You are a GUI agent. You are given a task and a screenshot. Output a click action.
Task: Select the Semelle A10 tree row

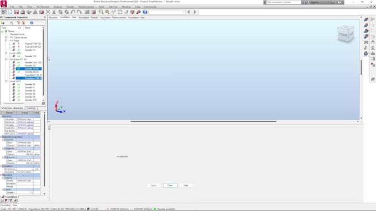pos(31,100)
